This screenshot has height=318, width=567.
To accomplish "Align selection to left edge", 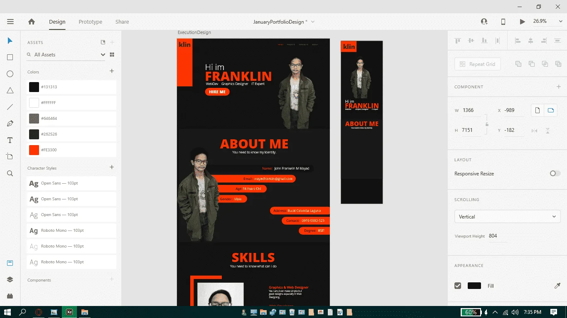I will 518,41.
